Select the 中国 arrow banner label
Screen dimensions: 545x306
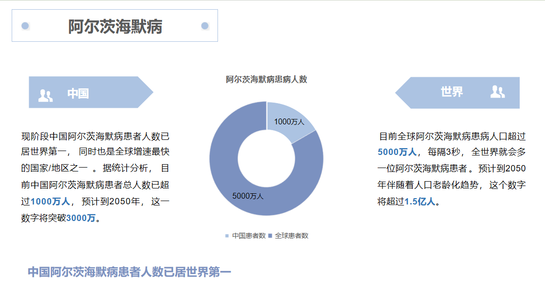coord(78,93)
